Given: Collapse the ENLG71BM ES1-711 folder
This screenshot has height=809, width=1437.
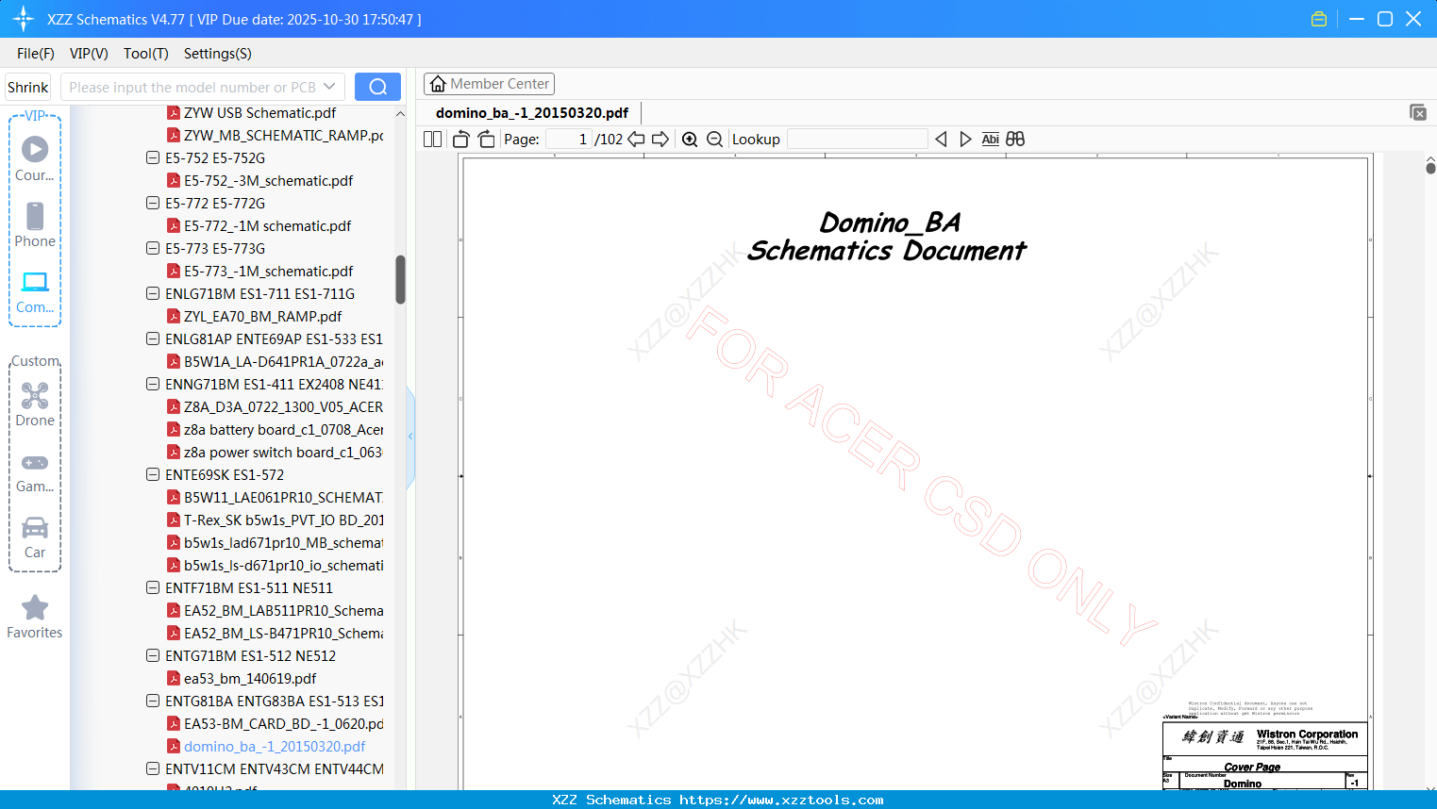Looking at the screenshot, I should click(153, 293).
